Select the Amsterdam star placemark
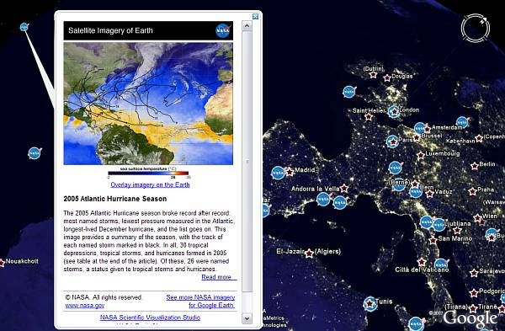The height and width of the screenshot is (331, 505). 428,129
